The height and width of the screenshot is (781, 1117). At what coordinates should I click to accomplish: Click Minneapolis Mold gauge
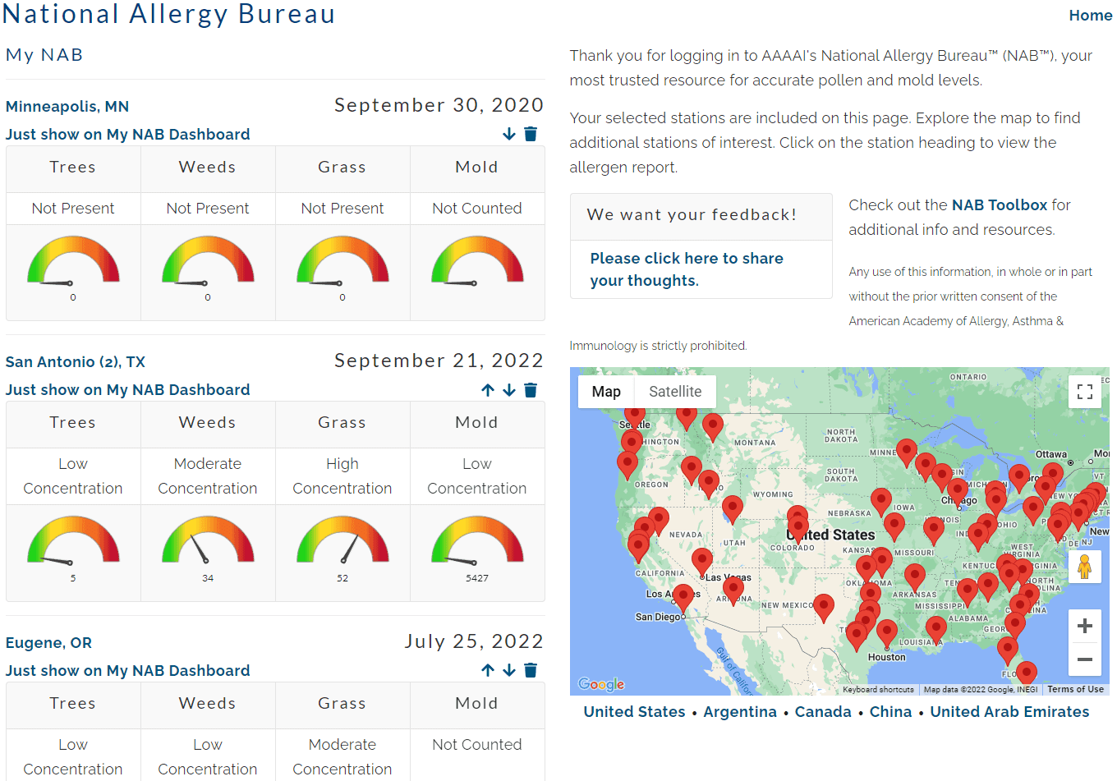point(477,261)
